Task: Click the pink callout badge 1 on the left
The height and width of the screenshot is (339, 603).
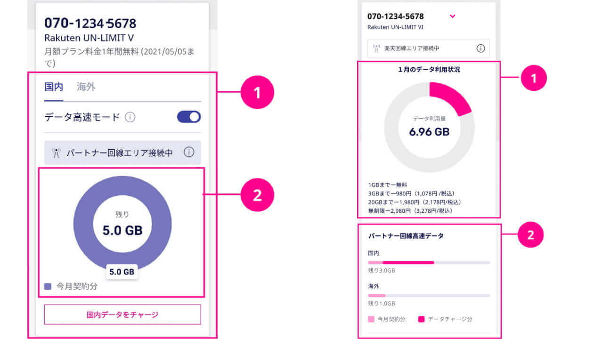Action: tap(257, 93)
